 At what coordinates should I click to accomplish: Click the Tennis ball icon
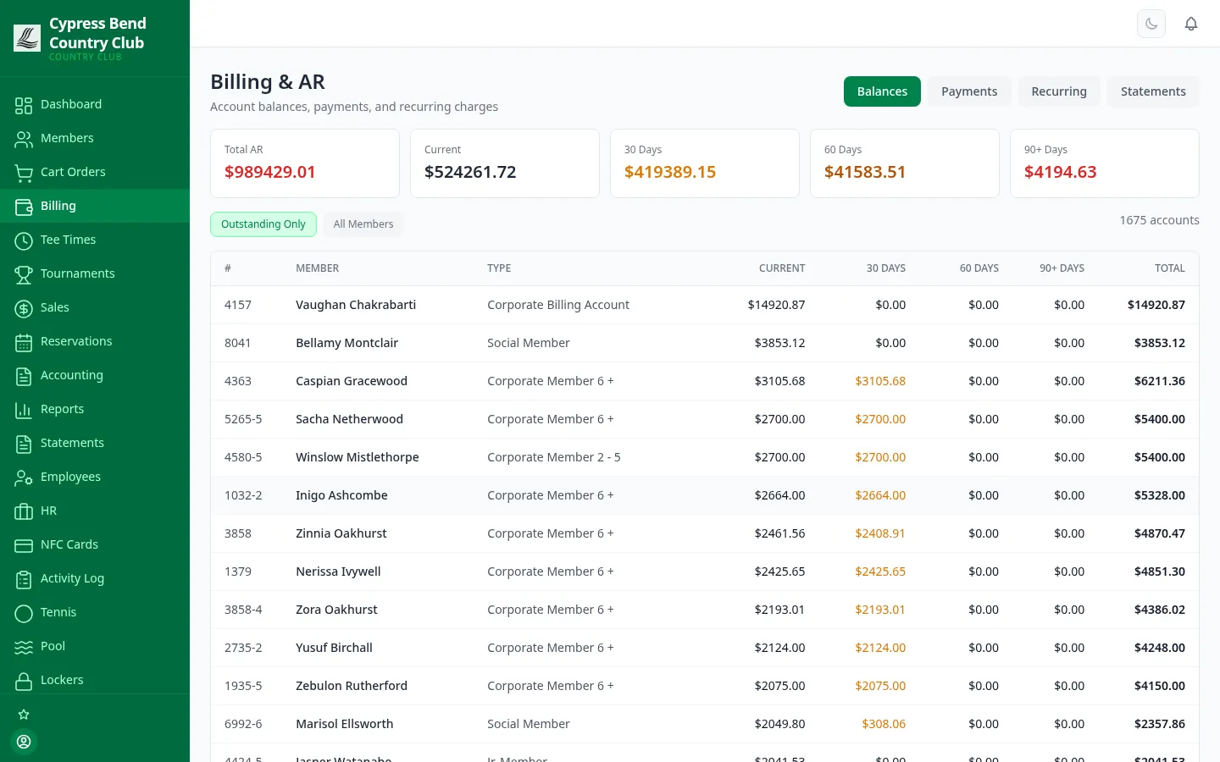24,612
